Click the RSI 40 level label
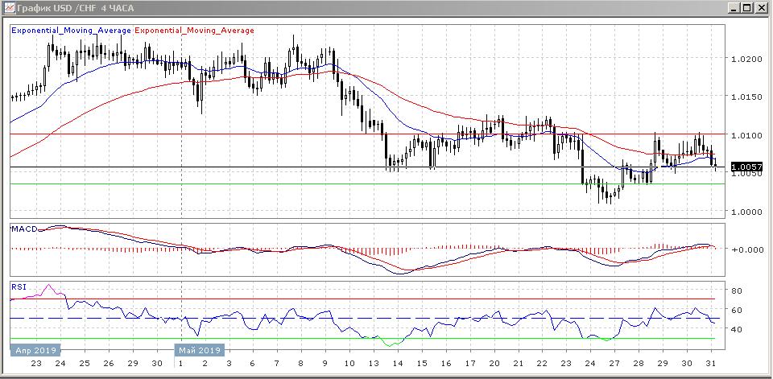This screenshot has height=379, width=773. point(735,329)
